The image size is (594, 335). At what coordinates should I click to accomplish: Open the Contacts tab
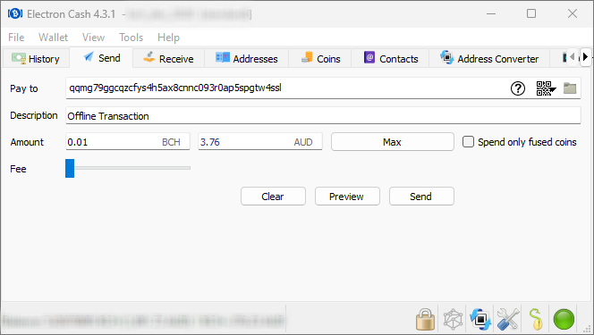tap(391, 59)
